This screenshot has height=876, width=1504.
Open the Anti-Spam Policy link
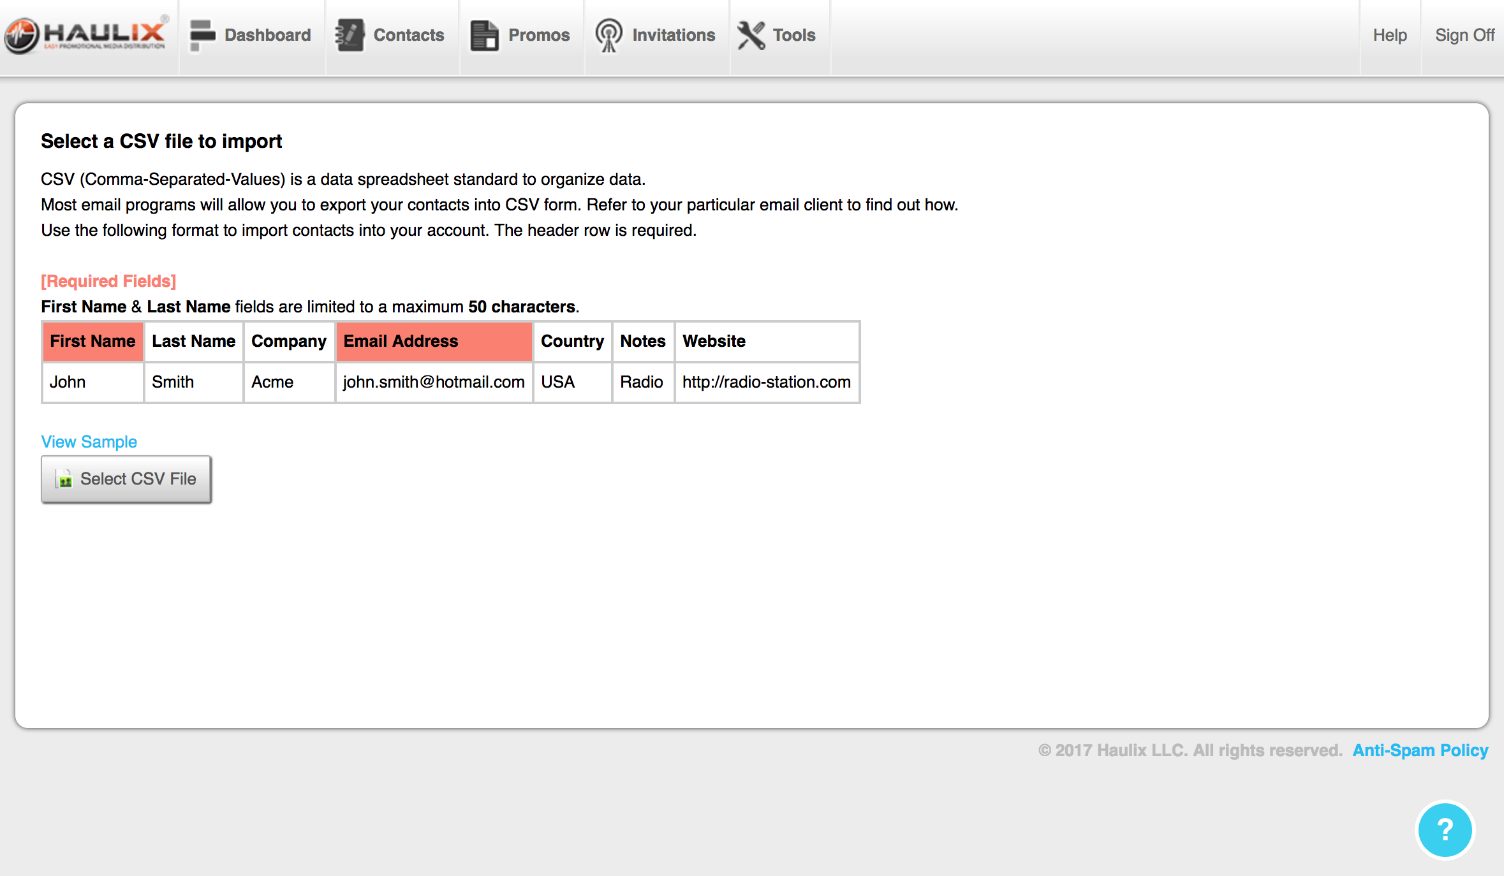pos(1420,750)
